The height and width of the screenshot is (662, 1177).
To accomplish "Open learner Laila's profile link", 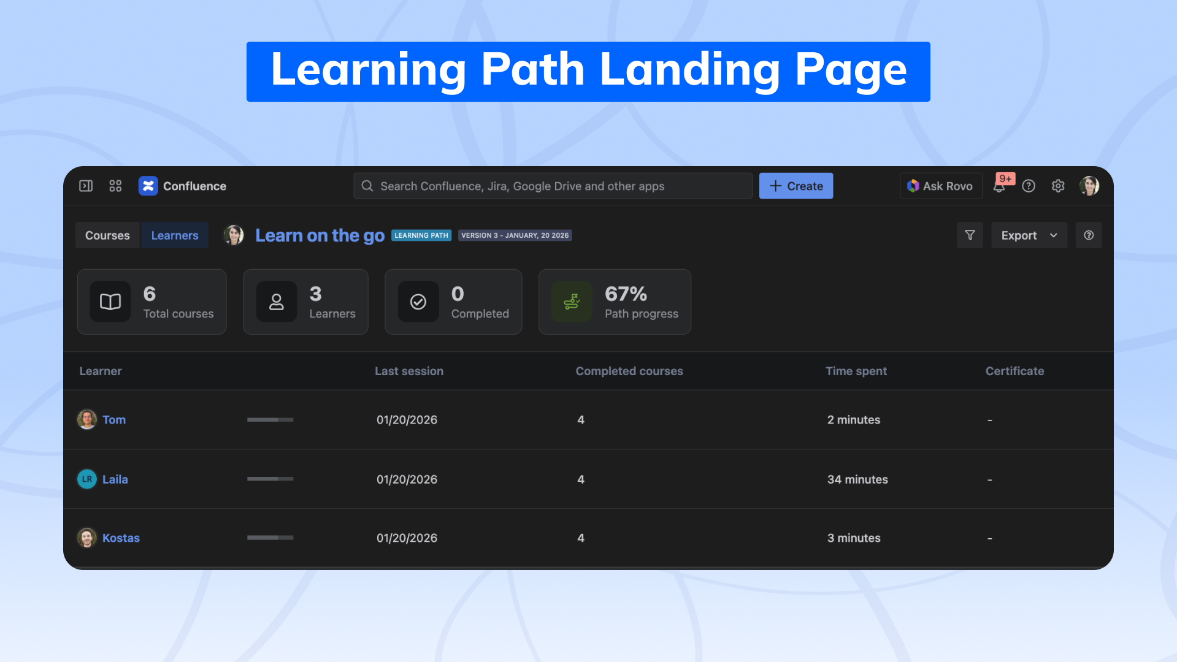I will click(115, 479).
